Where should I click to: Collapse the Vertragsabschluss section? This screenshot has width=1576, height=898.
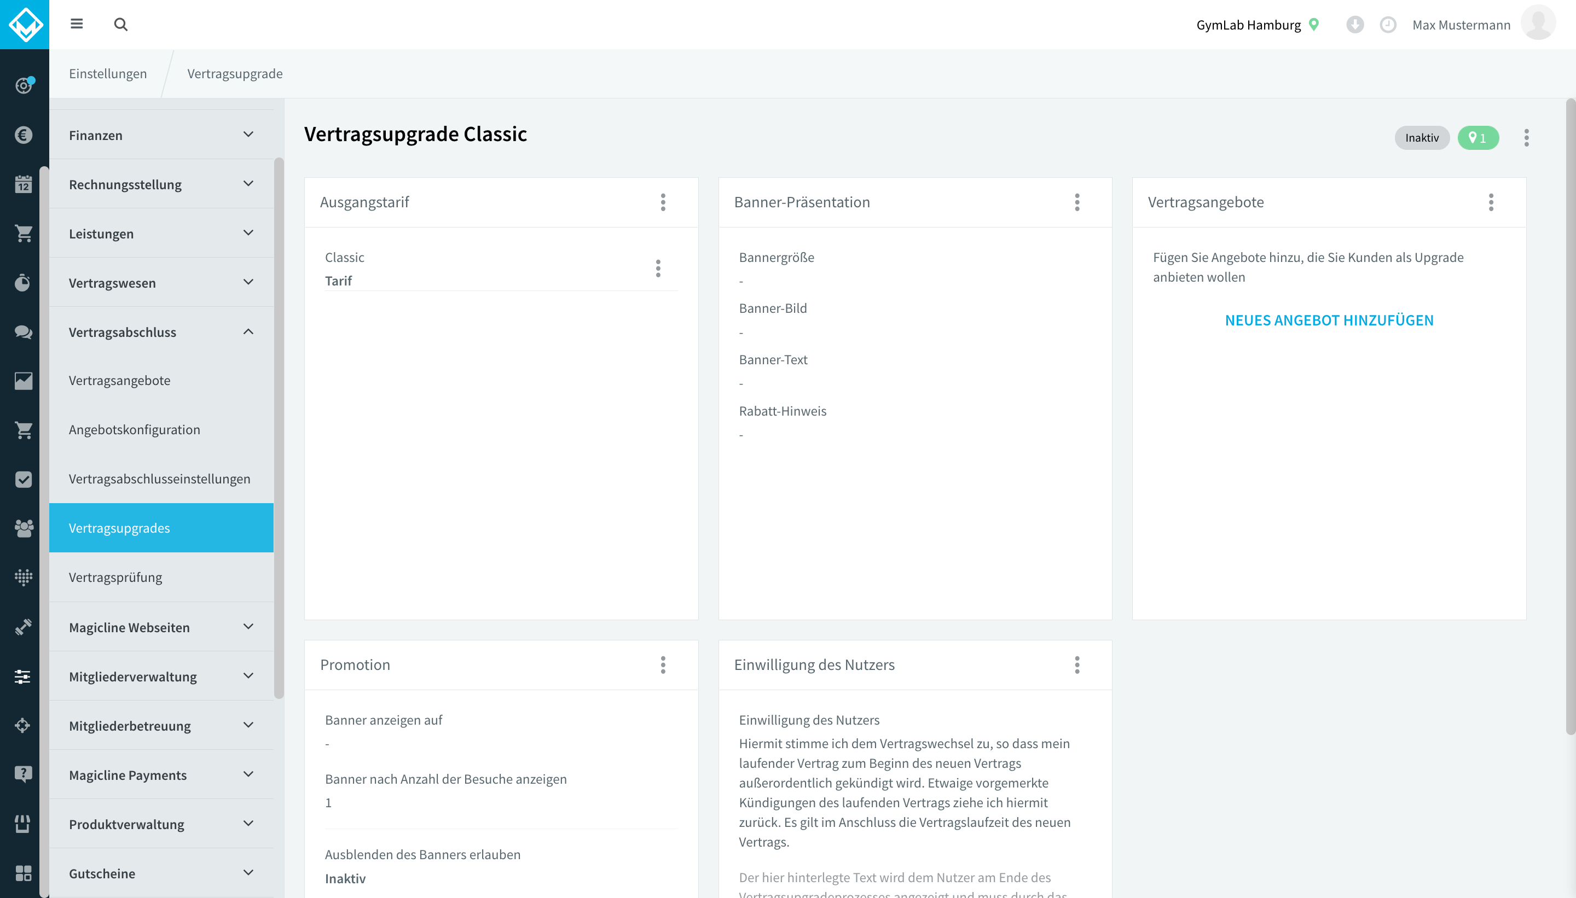click(x=161, y=332)
